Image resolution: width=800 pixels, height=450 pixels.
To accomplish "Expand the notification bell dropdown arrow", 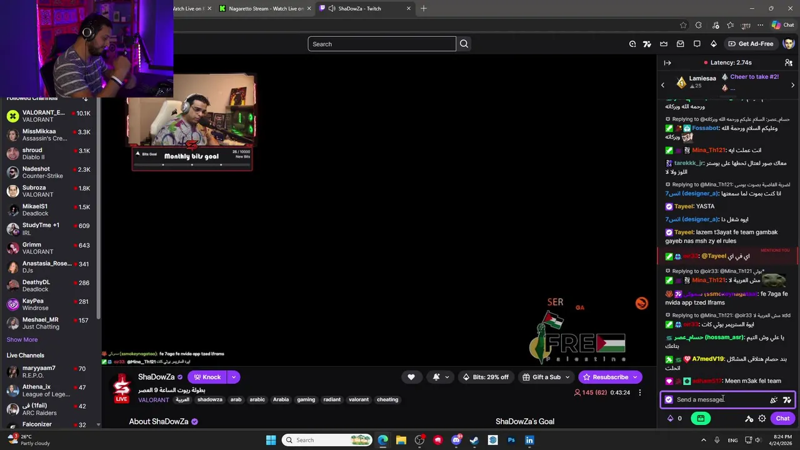I will (x=448, y=377).
